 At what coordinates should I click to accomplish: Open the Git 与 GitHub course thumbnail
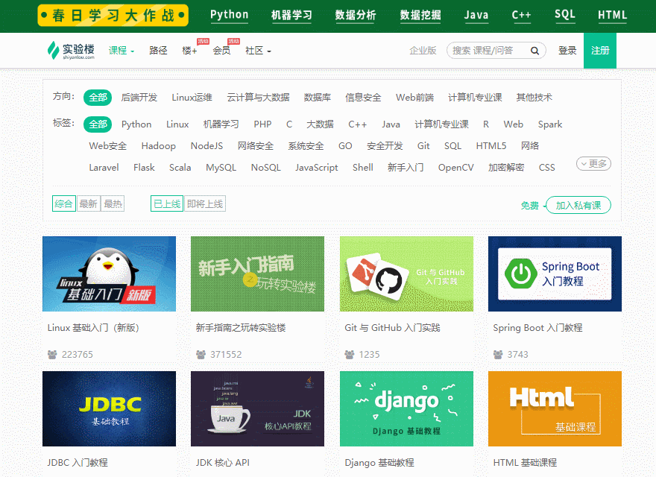pos(406,274)
